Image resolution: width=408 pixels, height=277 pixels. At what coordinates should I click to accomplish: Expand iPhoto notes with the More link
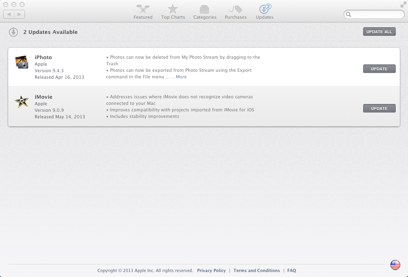(179, 77)
